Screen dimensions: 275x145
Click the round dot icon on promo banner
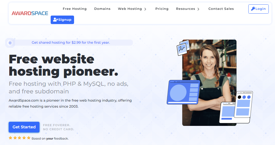pyautogui.click(x=10, y=43)
